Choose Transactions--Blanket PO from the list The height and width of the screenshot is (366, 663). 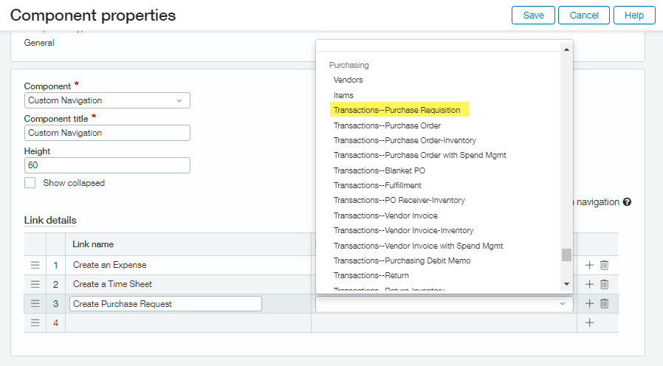(379, 170)
